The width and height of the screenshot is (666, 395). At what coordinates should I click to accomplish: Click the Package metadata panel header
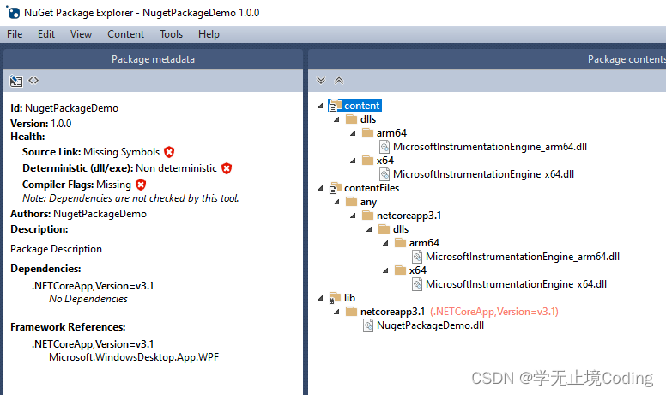point(153,59)
